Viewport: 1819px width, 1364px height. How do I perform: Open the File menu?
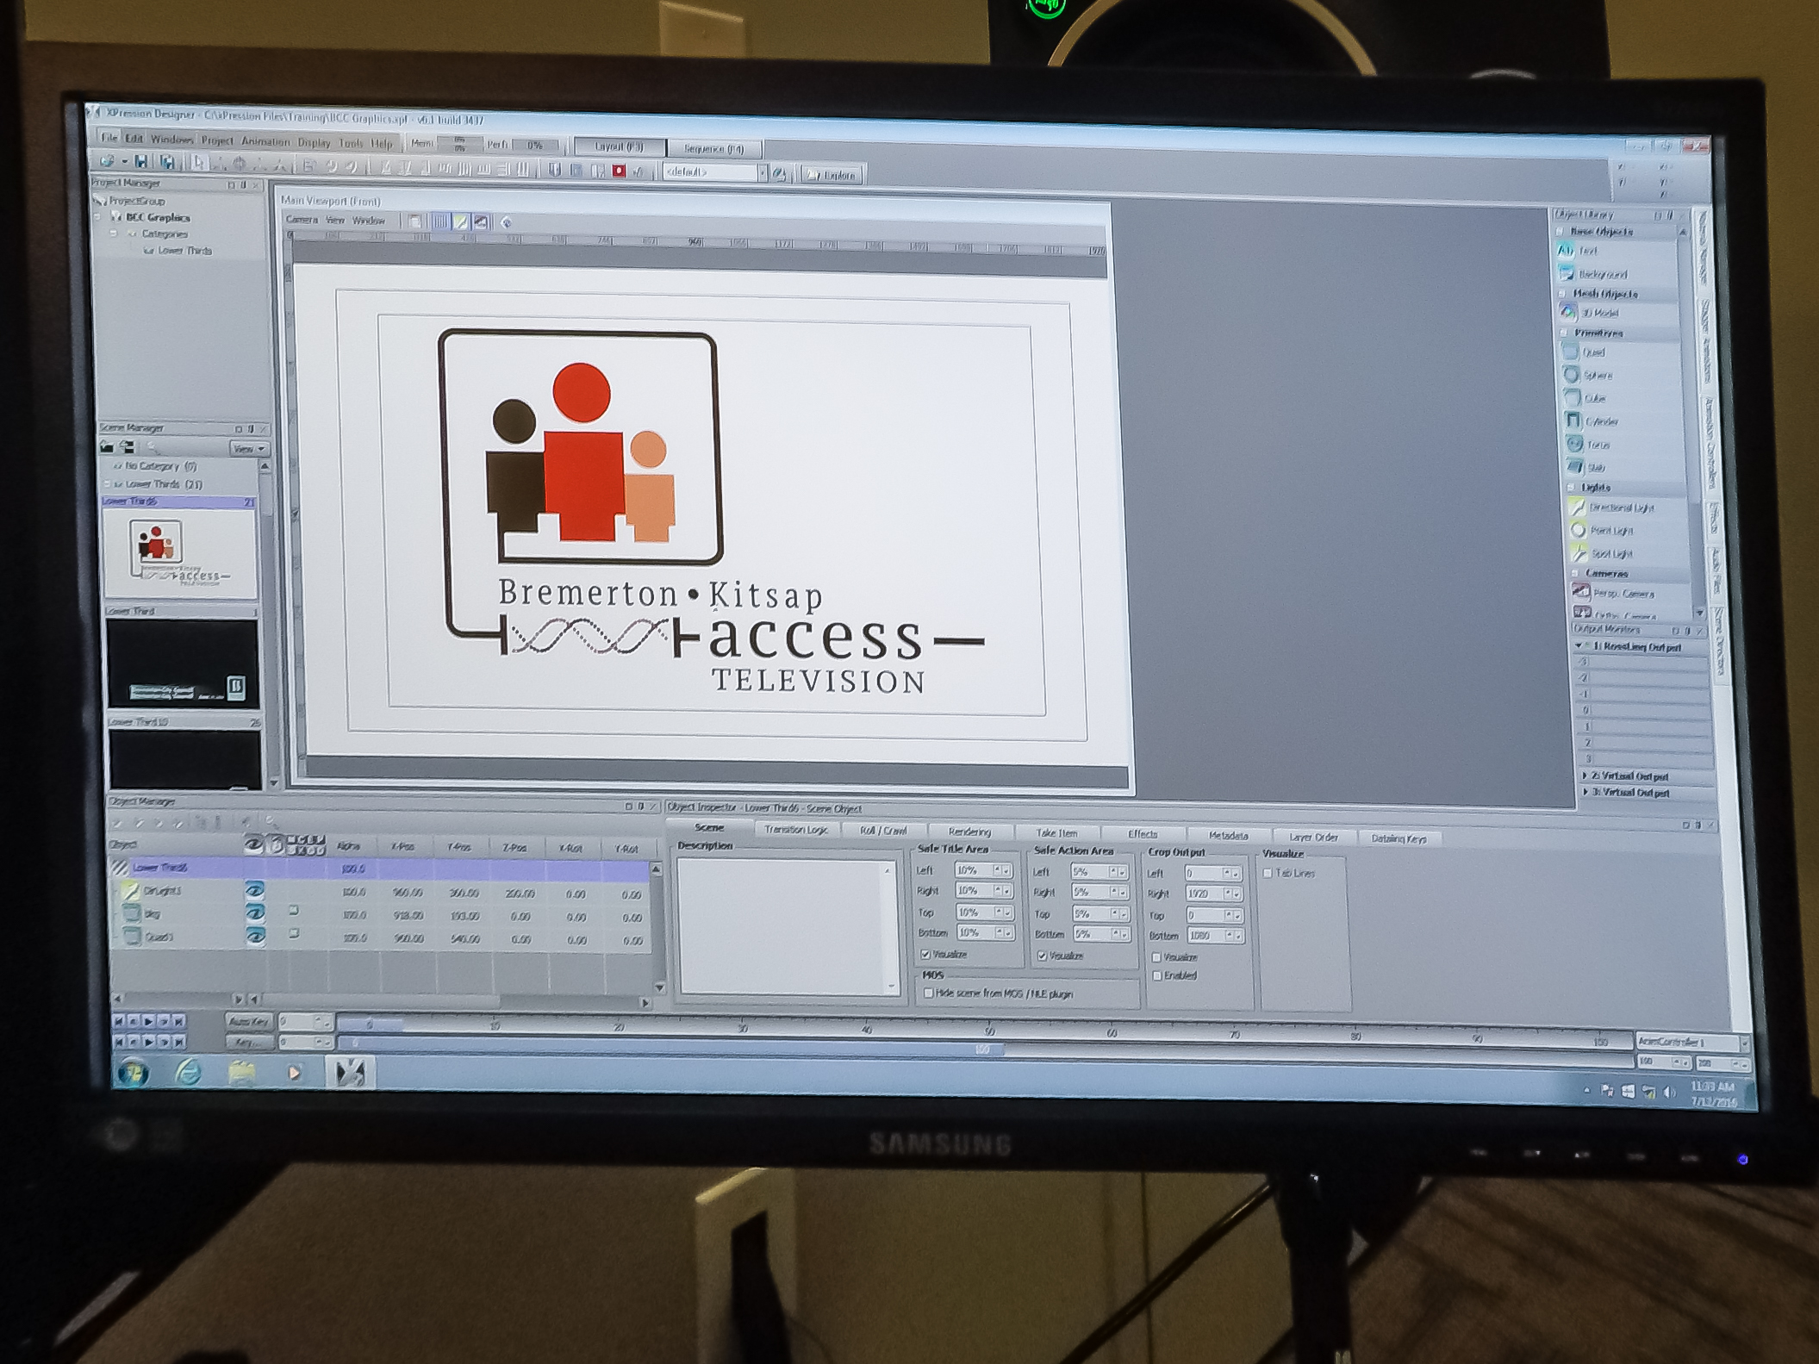point(109,138)
